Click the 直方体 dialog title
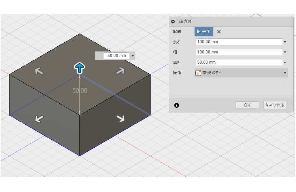 [185, 21]
